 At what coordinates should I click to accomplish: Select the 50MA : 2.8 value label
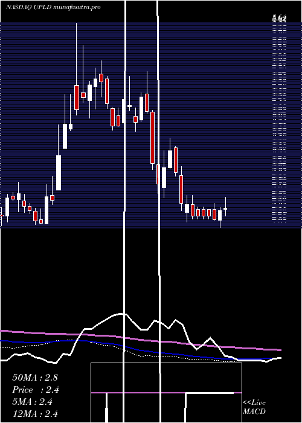point(35,378)
